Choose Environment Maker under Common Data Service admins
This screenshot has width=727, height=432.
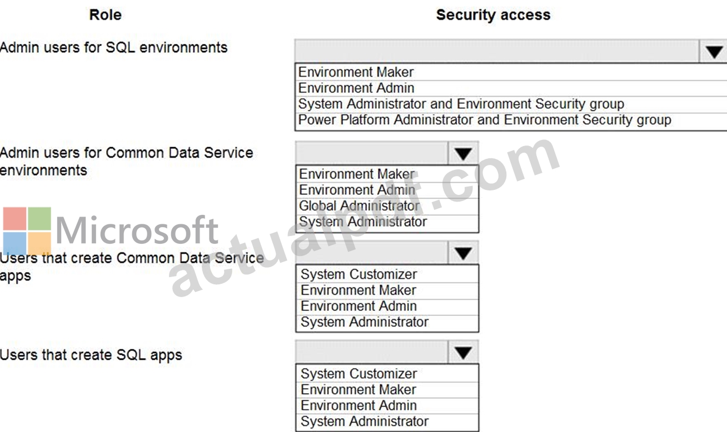(x=387, y=174)
